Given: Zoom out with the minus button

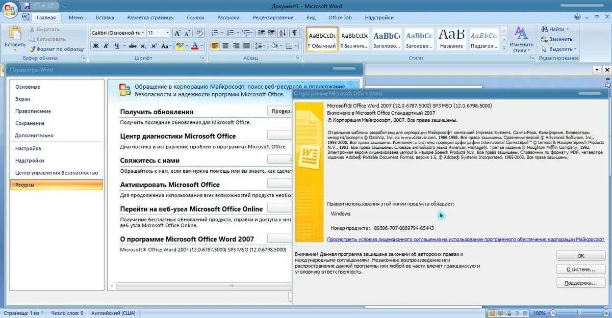Looking at the screenshot, I should 553,313.
